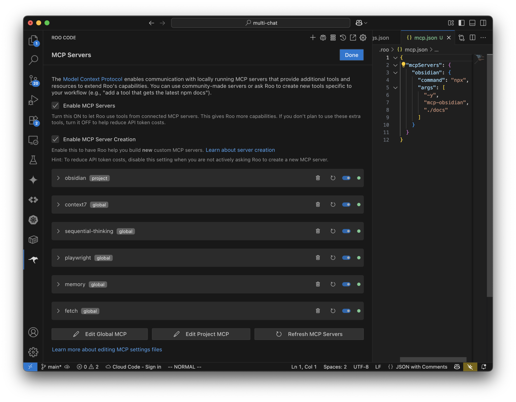516x402 pixels.
Task: Uncheck Enable MCP Servers
Action: coord(55,105)
